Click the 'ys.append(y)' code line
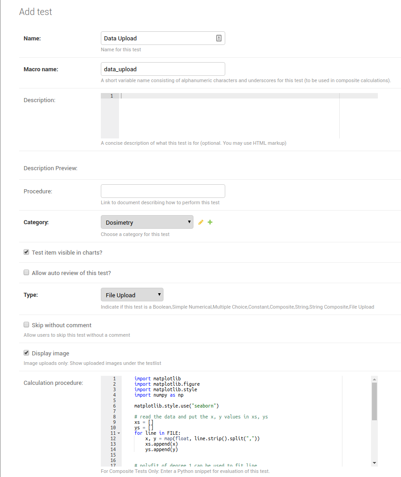The height and width of the screenshot is (477, 401). (161, 450)
